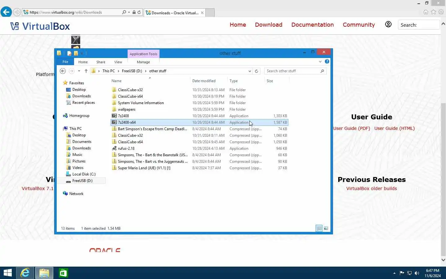Image resolution: width=446 pixels, height=279 pixels.
Task: Open the Download link on VirtualBox site
Action: 269,25
